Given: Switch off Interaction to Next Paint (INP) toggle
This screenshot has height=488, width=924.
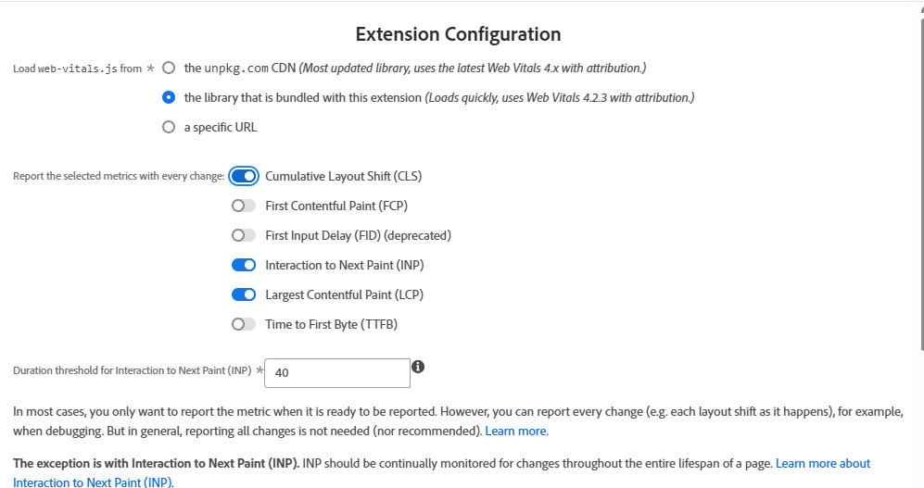Looking at the screenshot, I should tap(244, 265).
